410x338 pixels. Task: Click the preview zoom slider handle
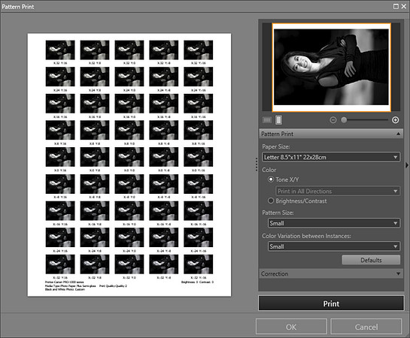pyautogui.click(x=344, y=120)
